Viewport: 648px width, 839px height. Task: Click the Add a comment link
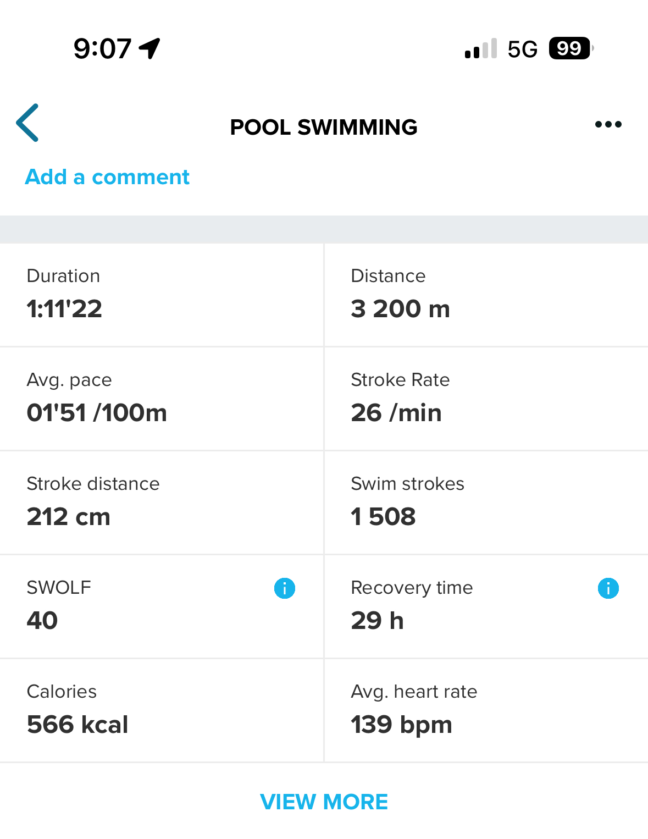(107, 177)
